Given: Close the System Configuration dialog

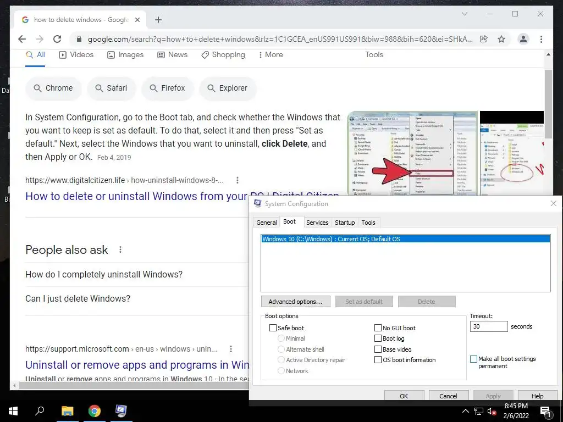Looking at the screenshot, I should [554, 203].
